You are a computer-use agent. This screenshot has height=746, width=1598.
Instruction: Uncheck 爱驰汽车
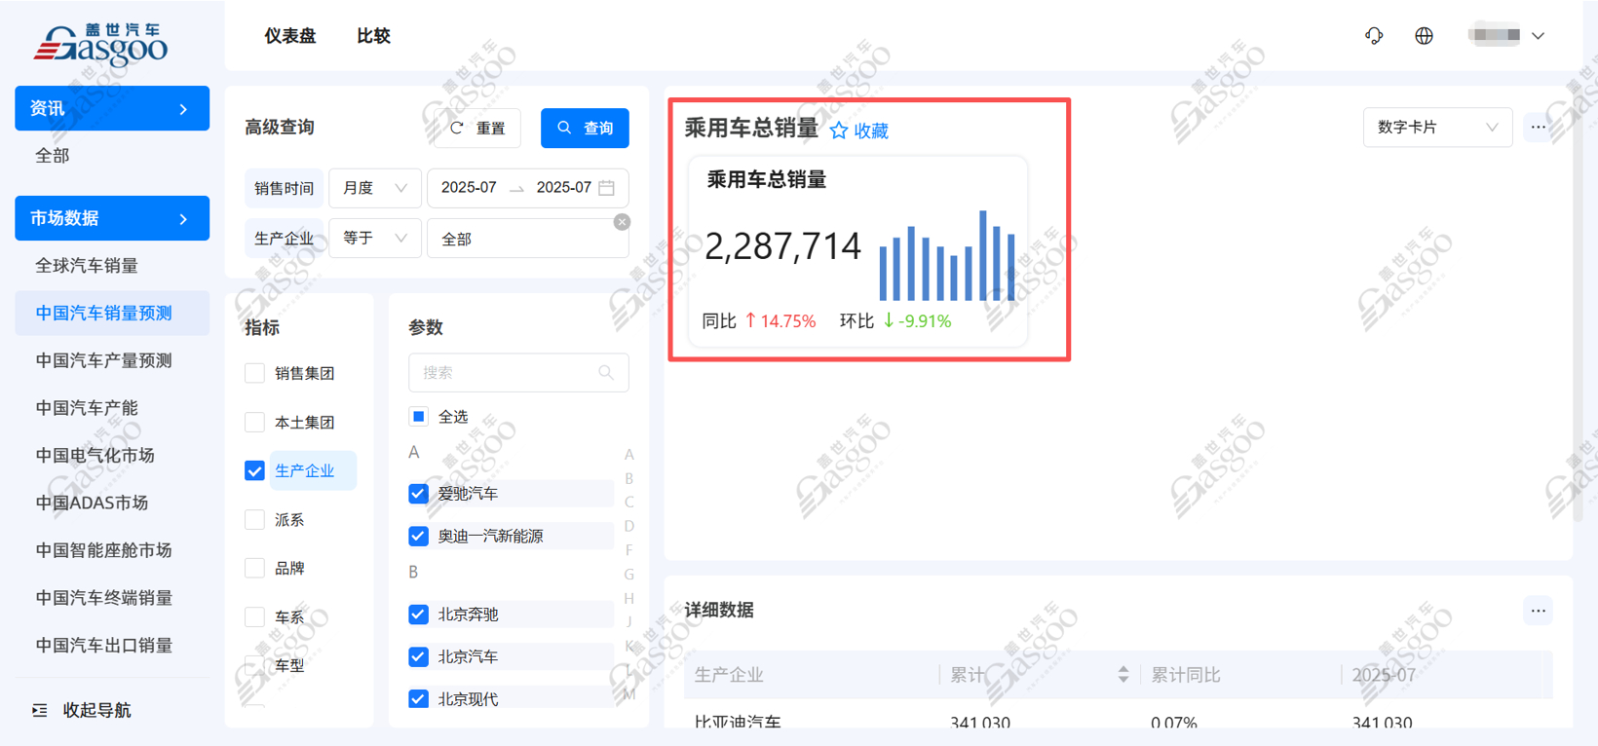click(419, 494)
